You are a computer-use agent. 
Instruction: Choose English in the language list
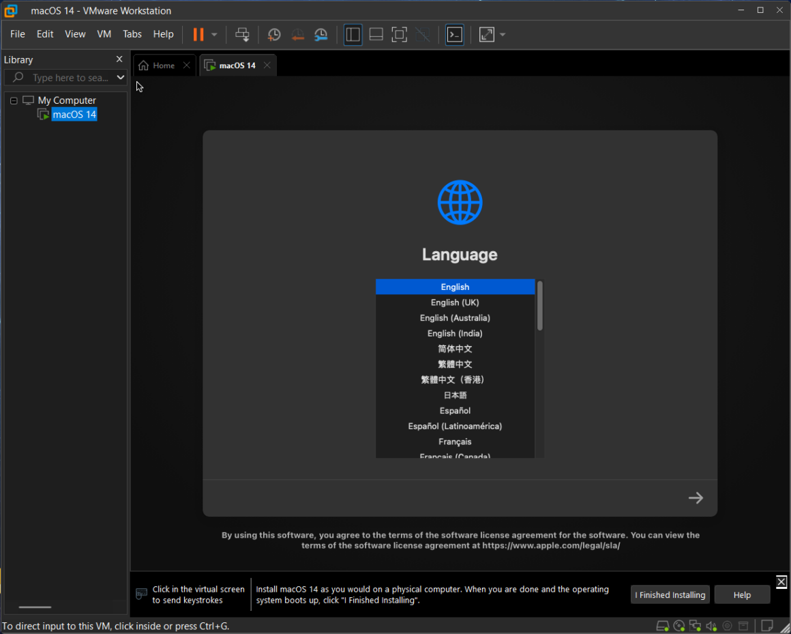[x=455, y=287]
